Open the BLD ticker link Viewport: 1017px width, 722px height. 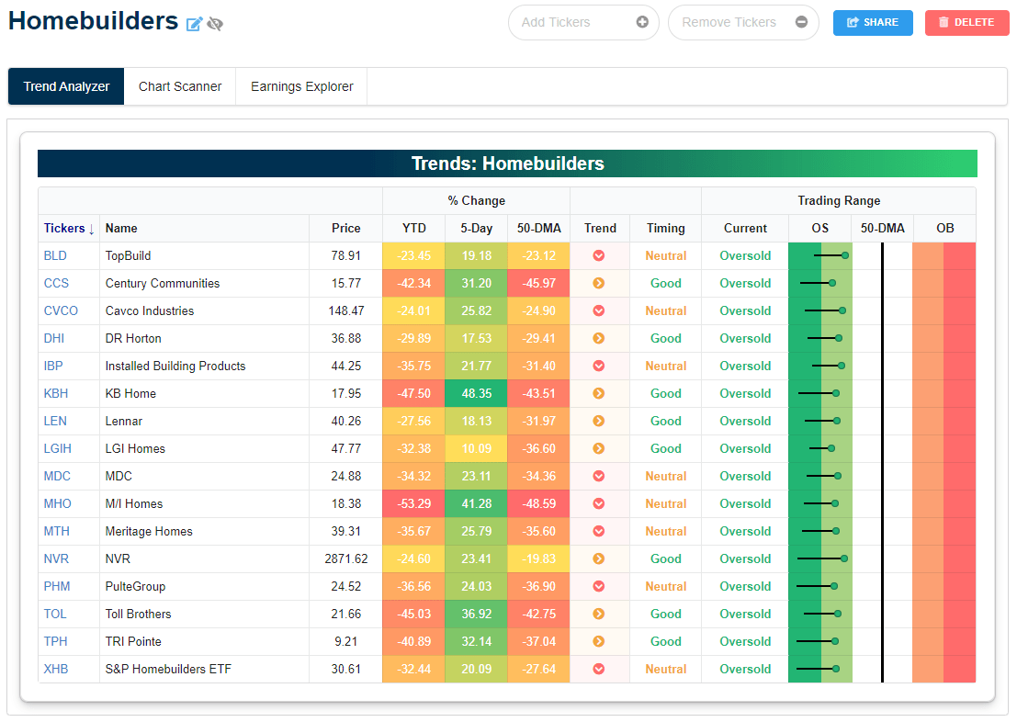click(x=55, y=255)
